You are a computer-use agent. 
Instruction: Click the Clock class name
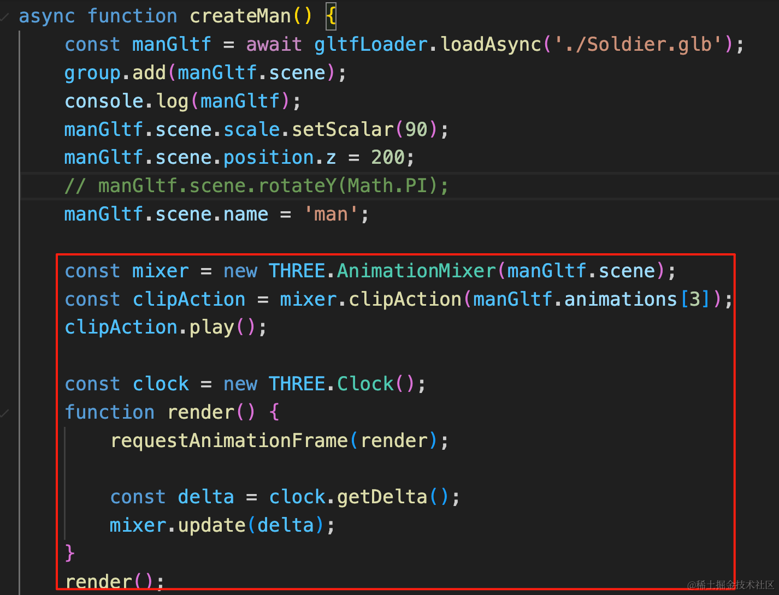click(365, 384)
